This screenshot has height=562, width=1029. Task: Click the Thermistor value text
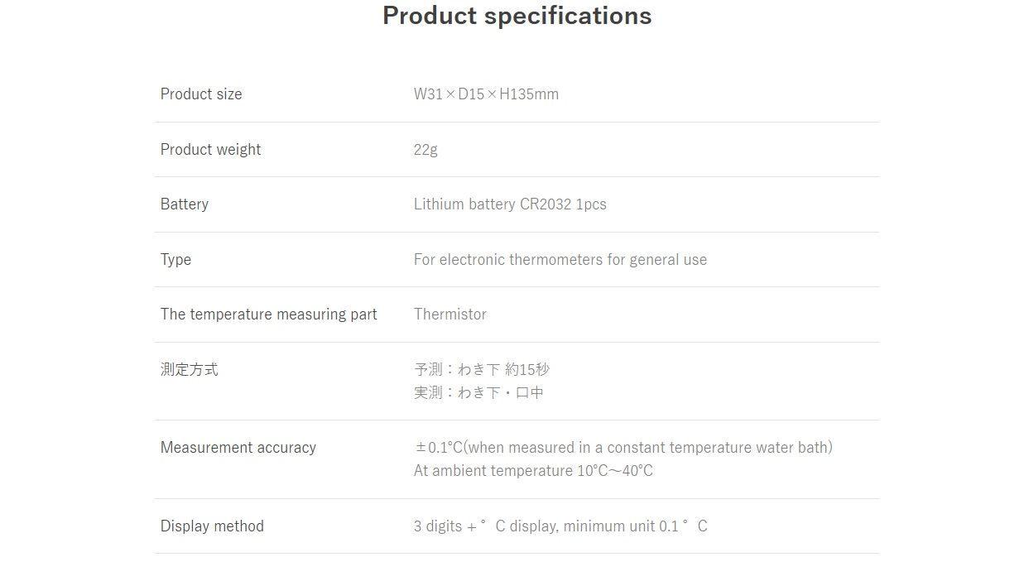[450, 315]
